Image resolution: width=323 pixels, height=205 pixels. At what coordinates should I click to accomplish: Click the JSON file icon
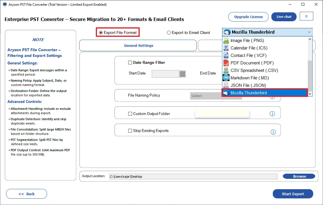coord(226,85)
